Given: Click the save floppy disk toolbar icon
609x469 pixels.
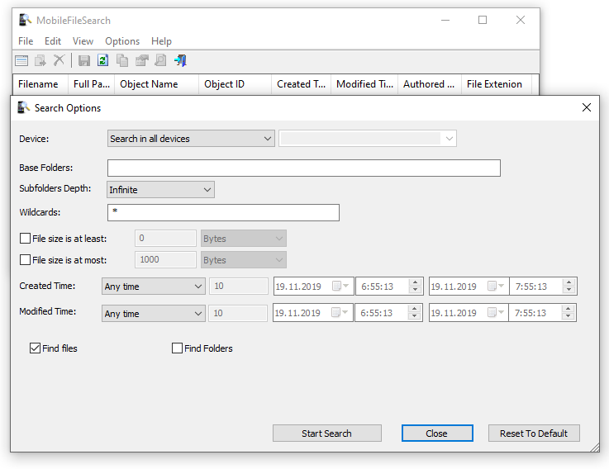Looking at the screenshot, I should [84, 60].
